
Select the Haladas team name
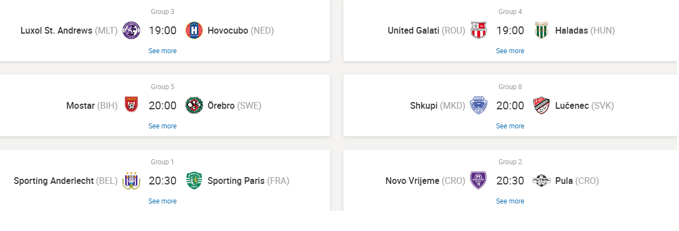(x=571, y=31)
